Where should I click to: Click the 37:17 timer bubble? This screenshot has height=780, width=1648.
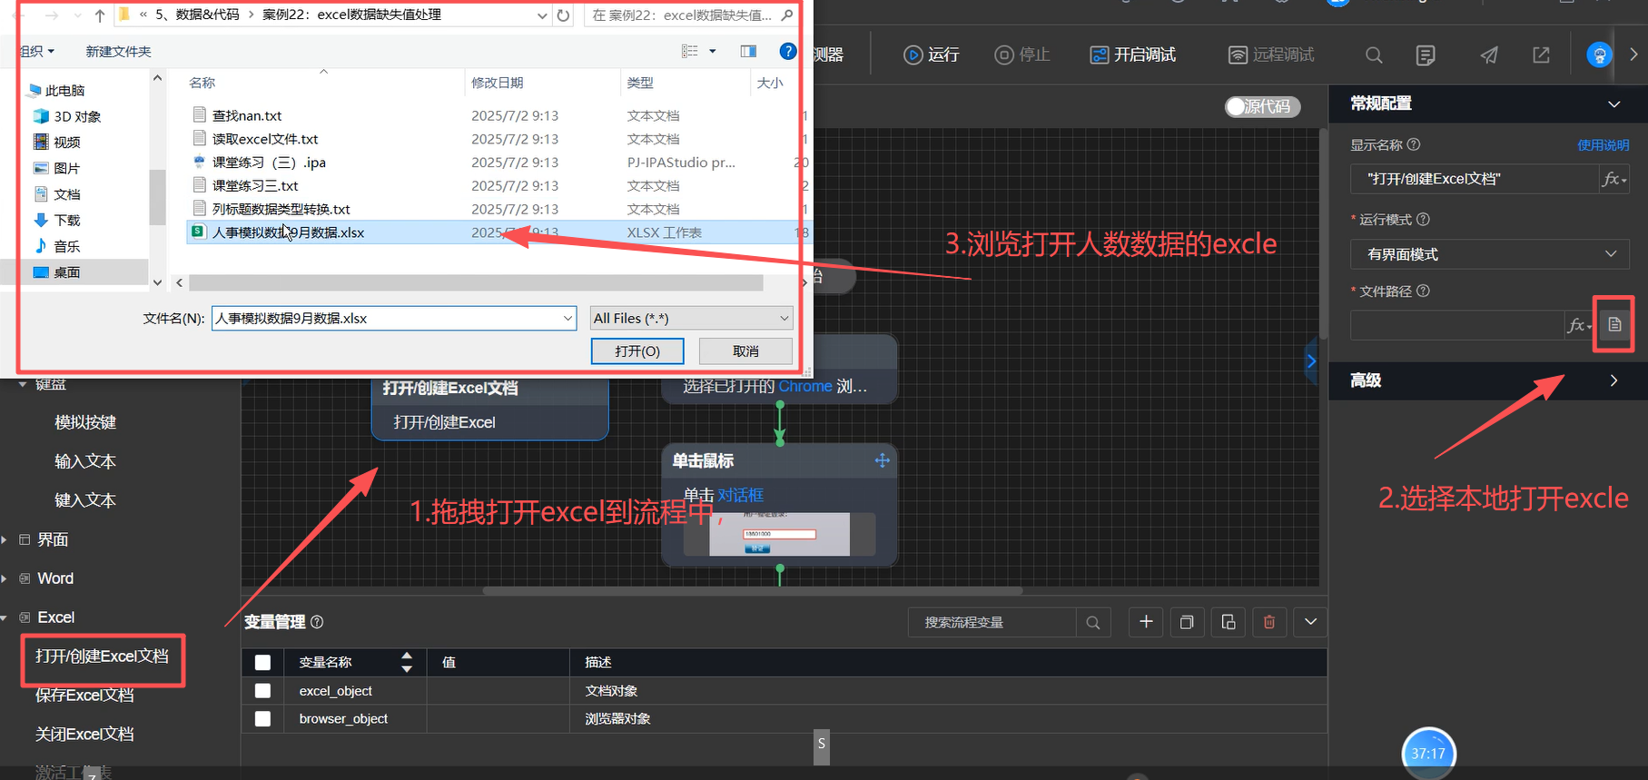click(x=1428, y=754)
